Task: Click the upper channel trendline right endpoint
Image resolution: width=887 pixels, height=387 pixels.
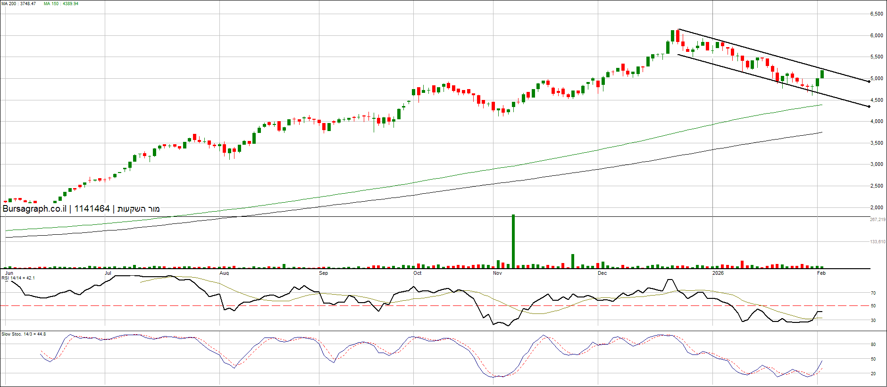Action: coord(869,82)
